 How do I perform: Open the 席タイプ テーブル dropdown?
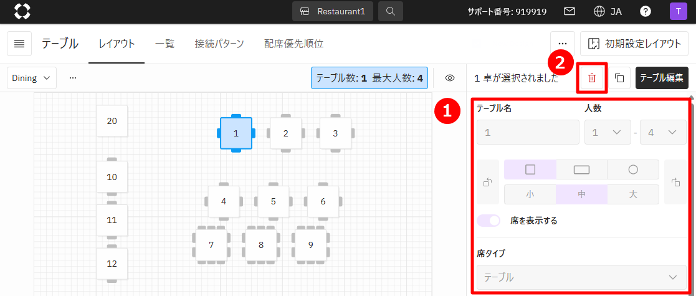pyautogui.click(x=581, y=277)
